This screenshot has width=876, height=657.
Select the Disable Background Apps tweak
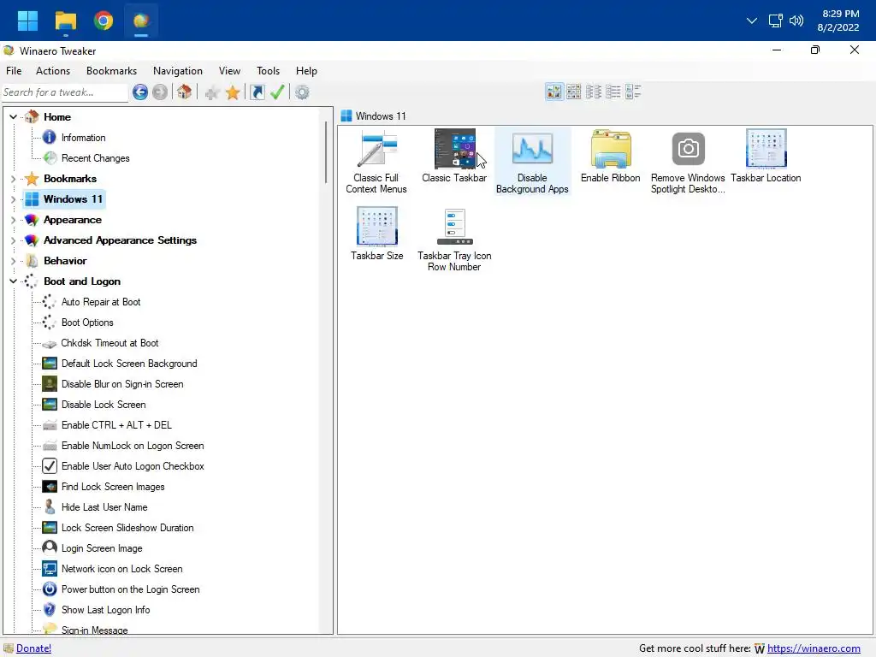532,162
